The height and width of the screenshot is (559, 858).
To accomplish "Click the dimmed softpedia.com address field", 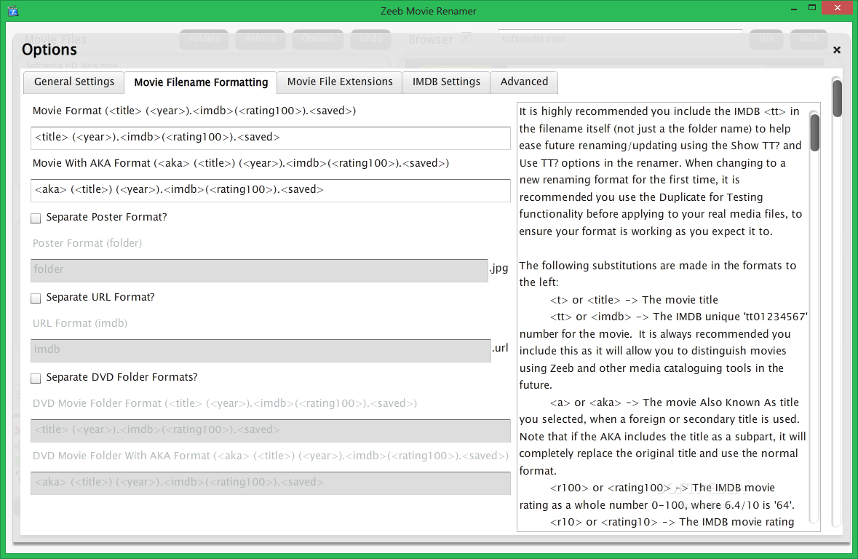I will 620,39.
